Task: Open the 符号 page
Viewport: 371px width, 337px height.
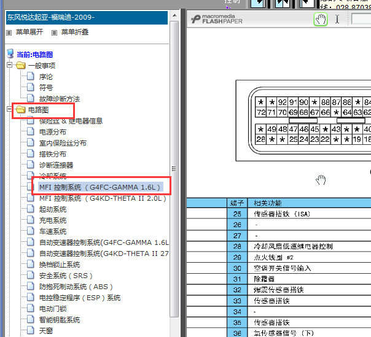Action: click(46, 88)
